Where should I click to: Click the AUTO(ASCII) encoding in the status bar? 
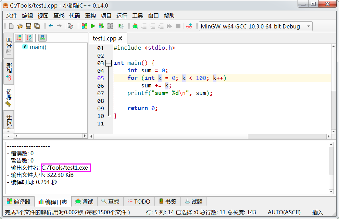pos(284,212)
